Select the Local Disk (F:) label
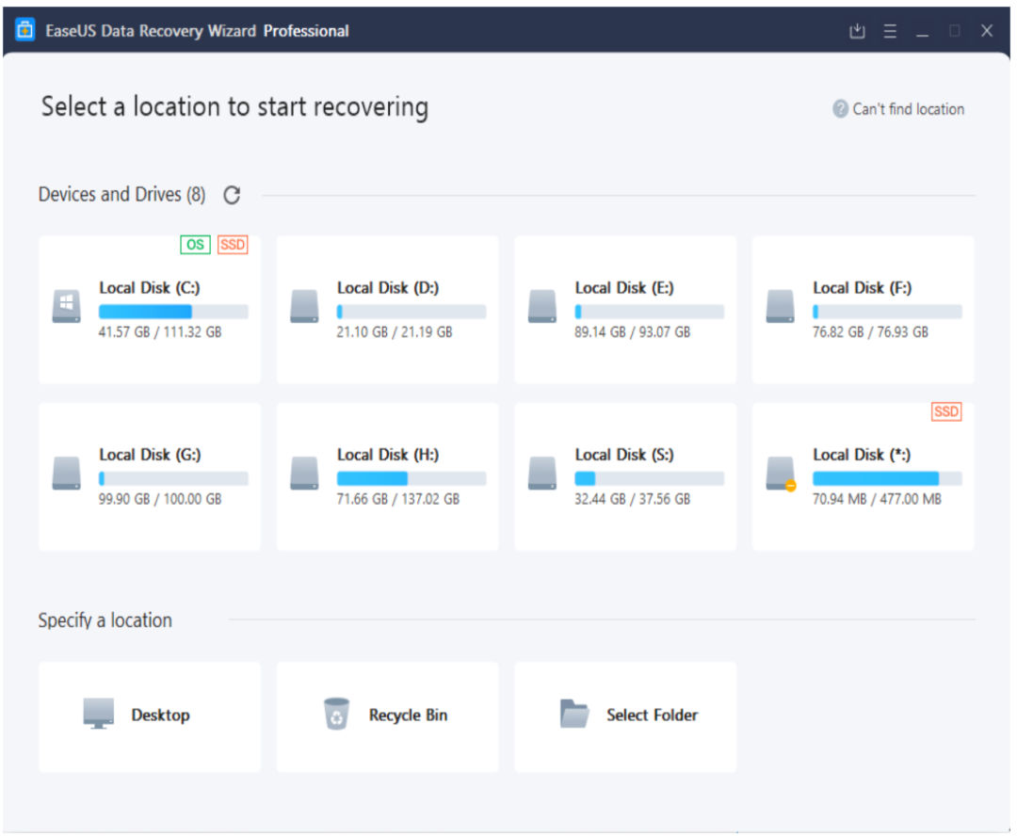This screenshot has height=836, width=1017. coord(862,288)
